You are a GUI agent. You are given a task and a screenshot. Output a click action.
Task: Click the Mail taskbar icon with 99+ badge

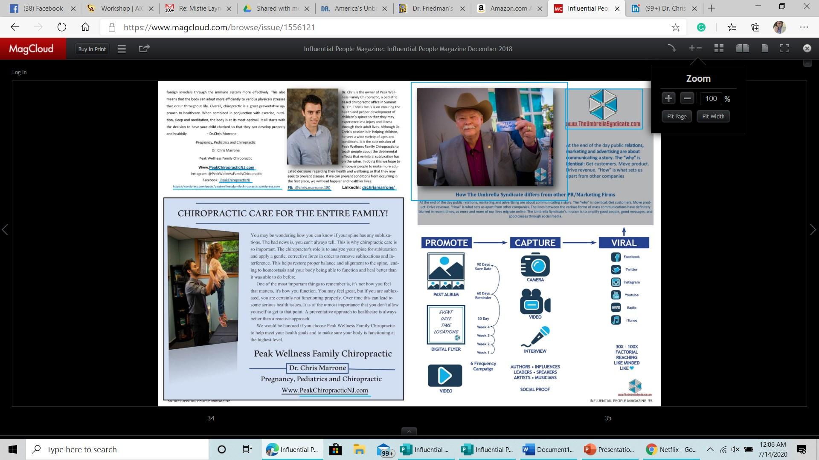click(x=385, y=450)
